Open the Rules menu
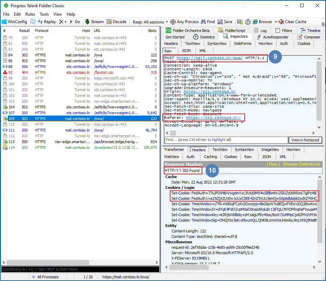 pyautogui.click(x=30, y=14)
